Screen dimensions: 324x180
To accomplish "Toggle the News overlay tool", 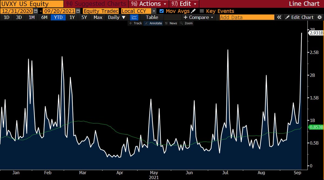I will click(x=171, y=23).
